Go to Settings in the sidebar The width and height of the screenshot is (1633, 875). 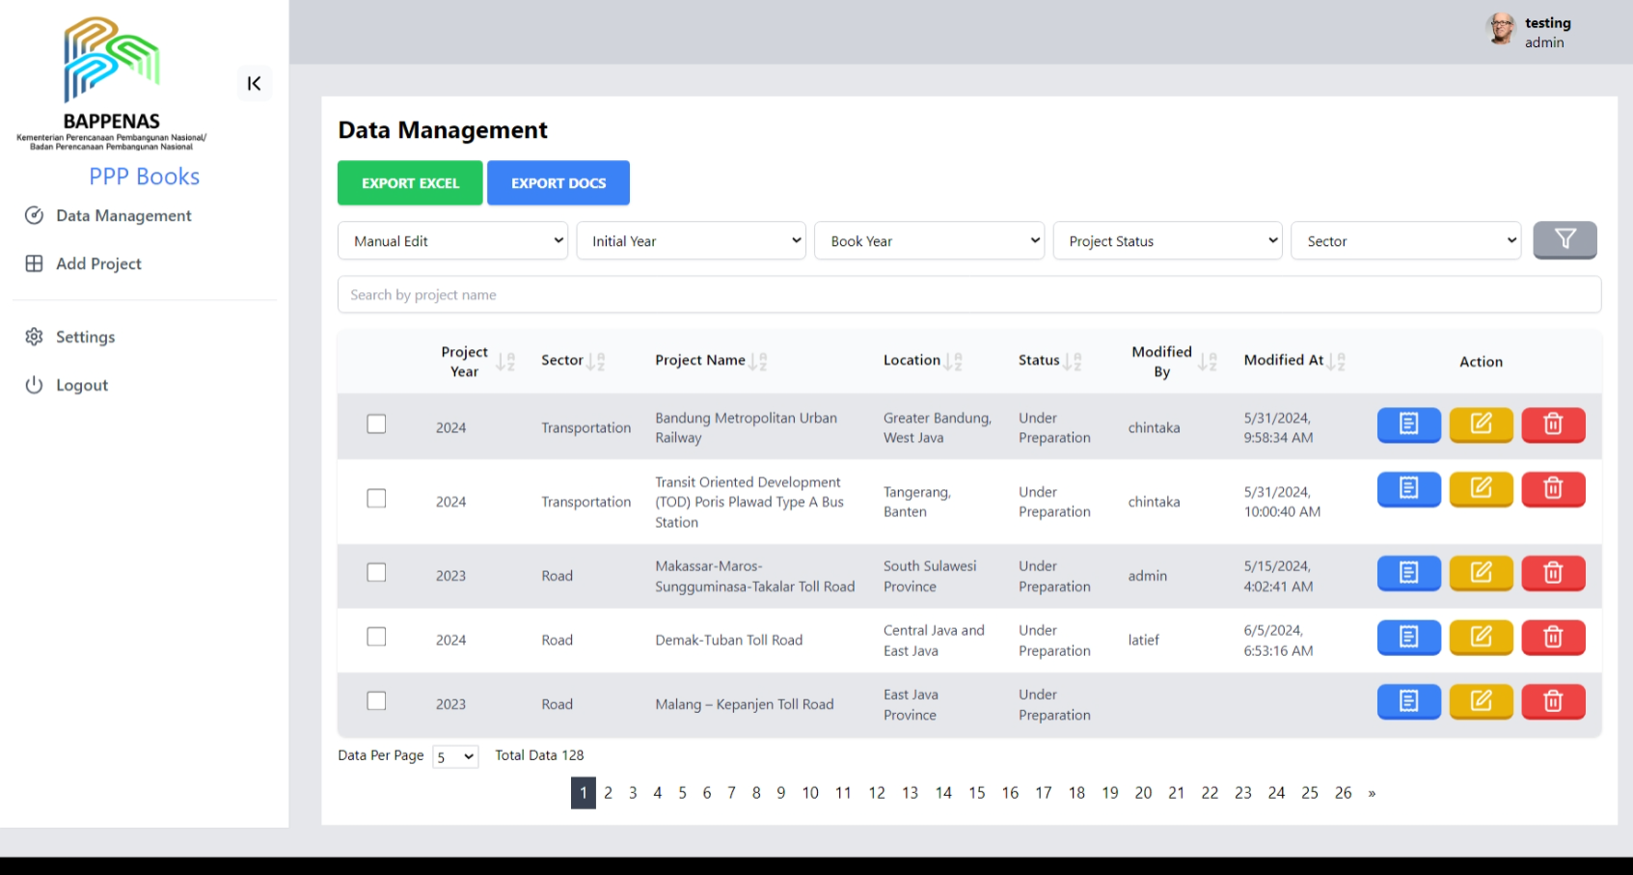pyautogui.click(x=85, y=338)
